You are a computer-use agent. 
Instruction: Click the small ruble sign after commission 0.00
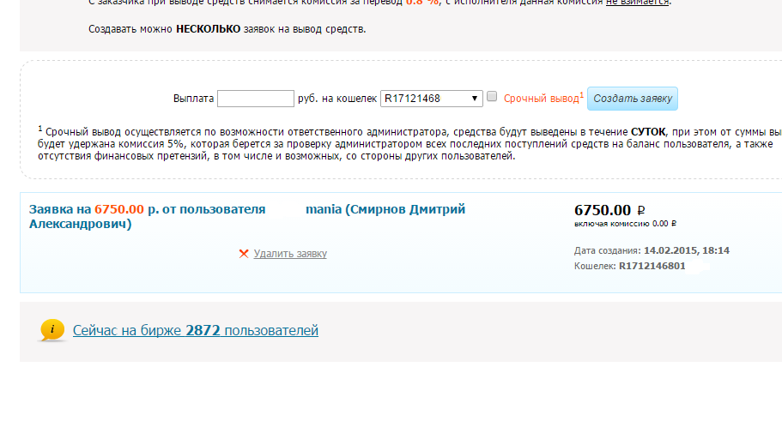(674, 224)
